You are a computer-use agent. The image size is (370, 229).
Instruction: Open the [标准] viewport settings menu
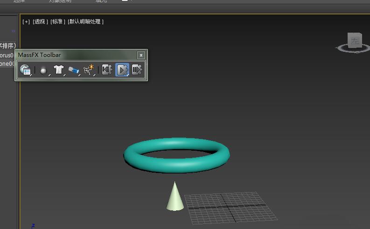pyautogui.click(x=57, y=21)
